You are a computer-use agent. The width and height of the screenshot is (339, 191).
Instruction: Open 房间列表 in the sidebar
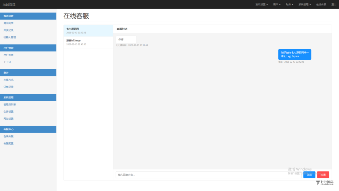click(9, 23)
